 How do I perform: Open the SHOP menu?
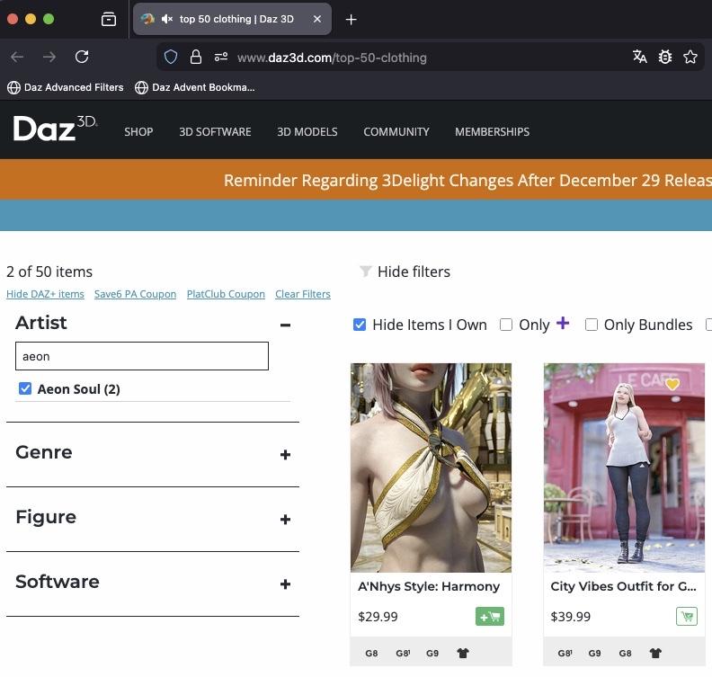[x=138, y=131]
